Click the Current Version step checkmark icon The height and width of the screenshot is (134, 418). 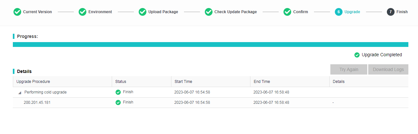click(17, 12)
